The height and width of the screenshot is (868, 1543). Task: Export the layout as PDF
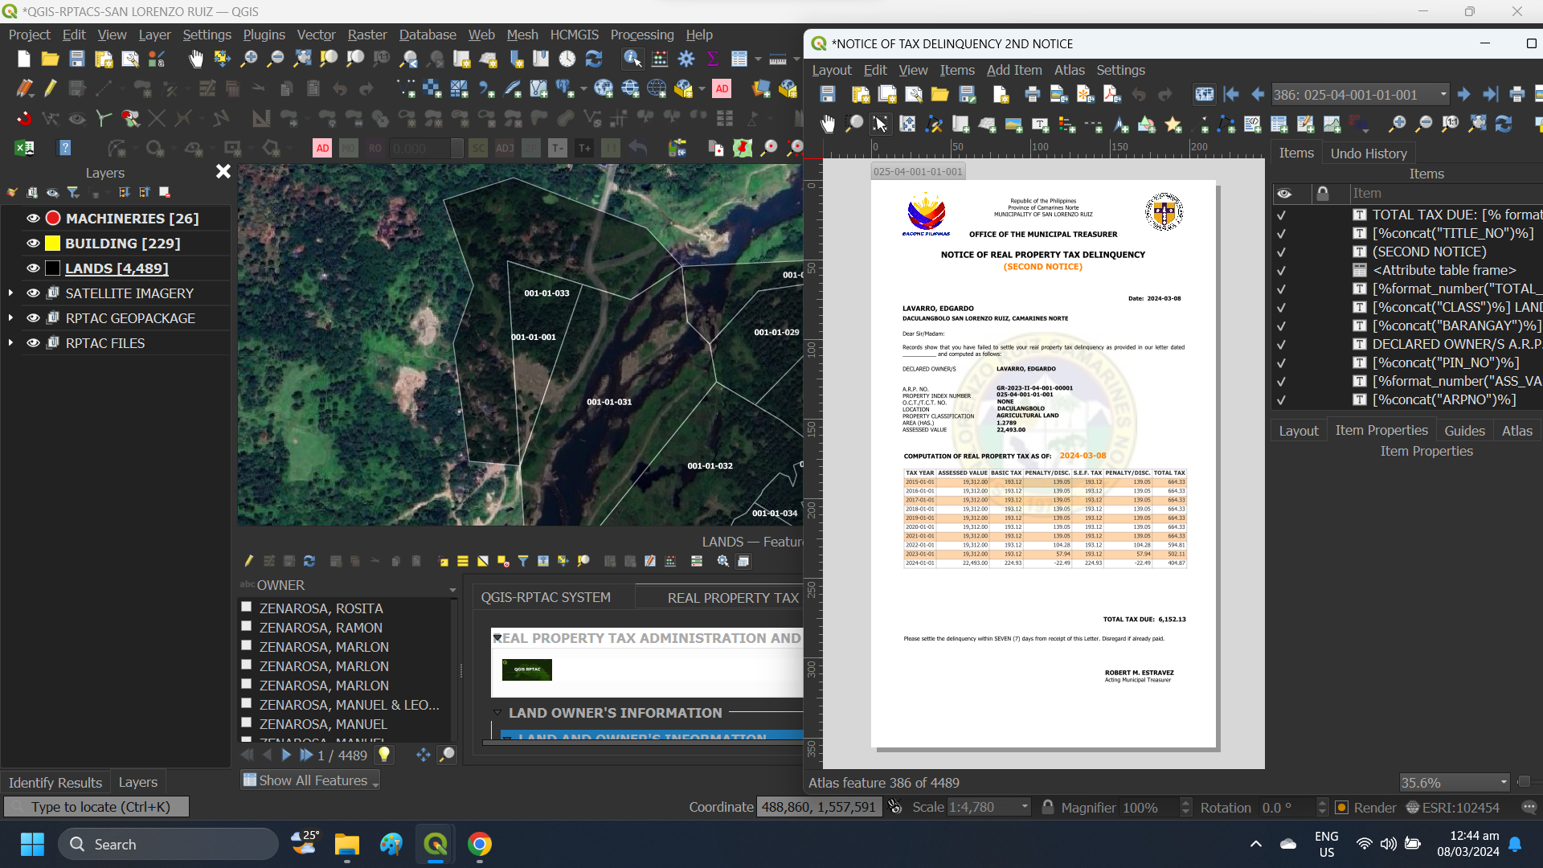click(x=1111, y=94)
